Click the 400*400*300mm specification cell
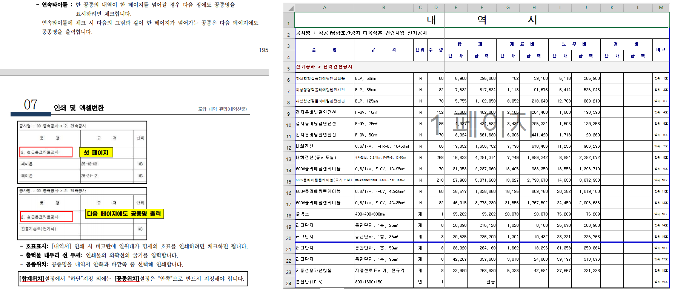Viewport: 686px width, 289px height. 383,214
